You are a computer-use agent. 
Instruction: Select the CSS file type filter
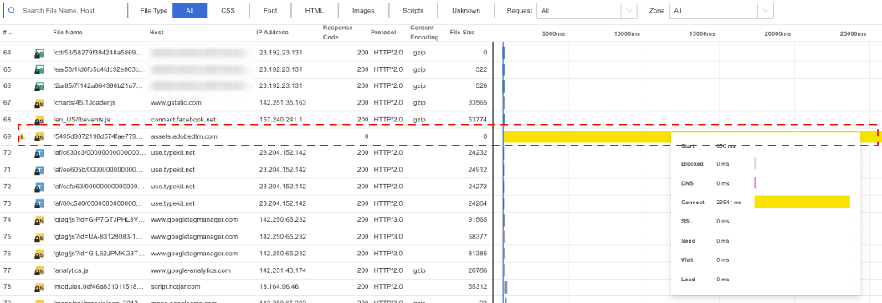coord(228,11)
